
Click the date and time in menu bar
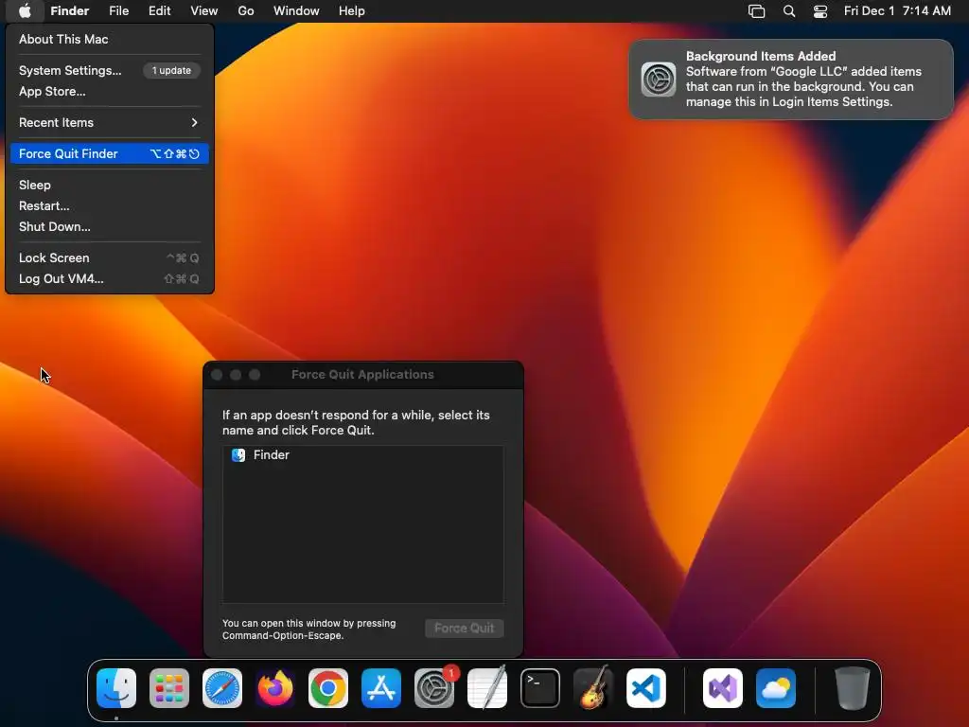click(x=897, y=11)
